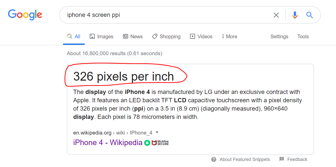Click the Google logo

[x=25, y=15]
